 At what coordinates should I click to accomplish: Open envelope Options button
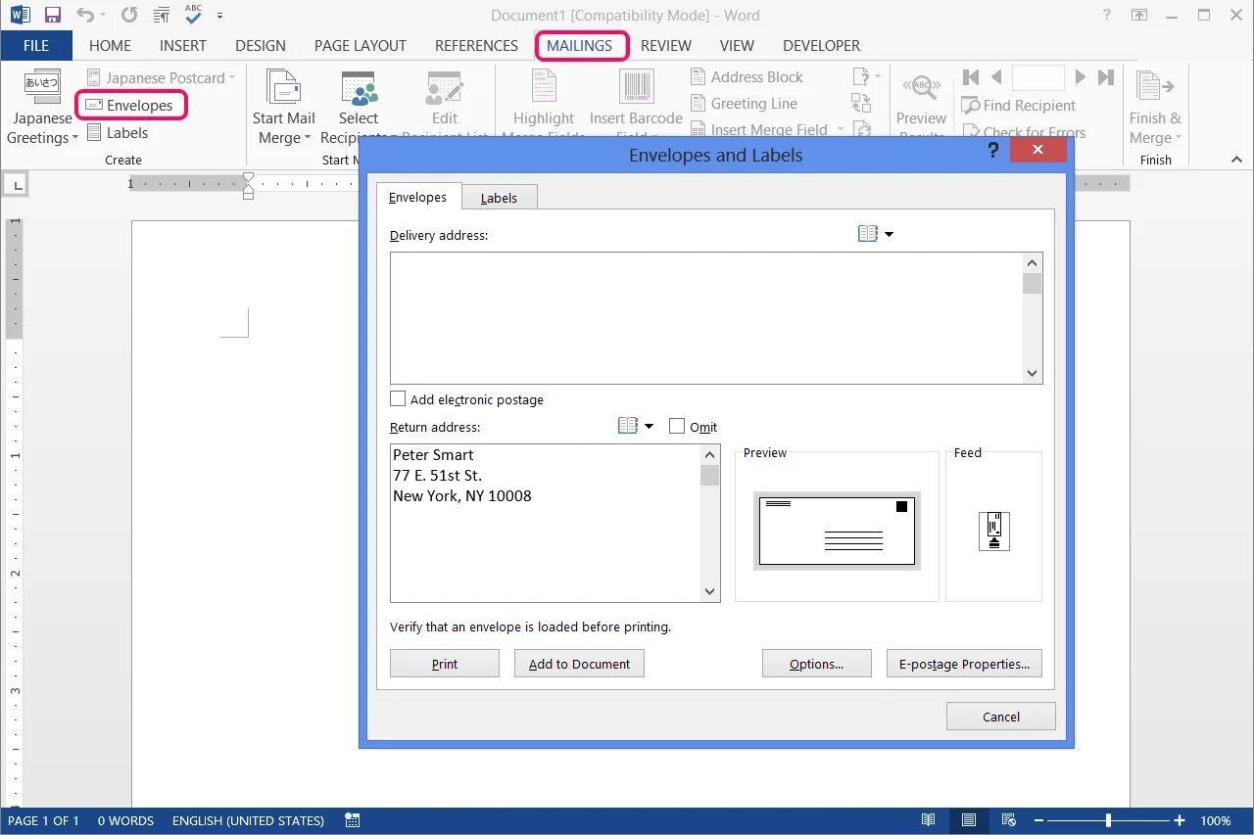click(x=817, y=664)
